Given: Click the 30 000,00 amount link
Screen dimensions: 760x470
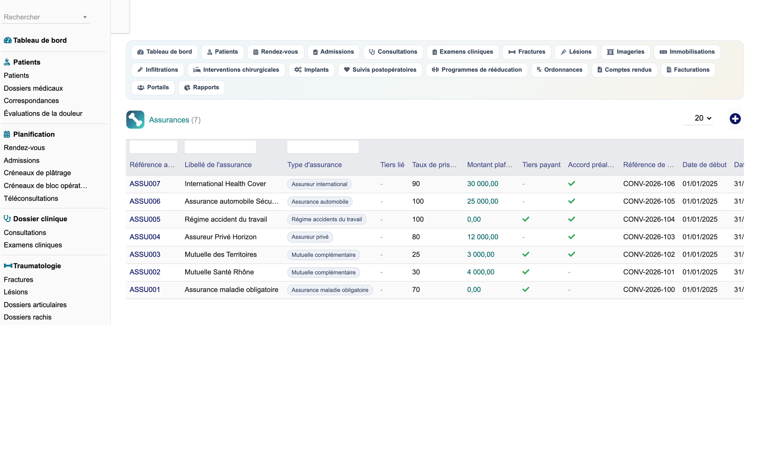Looking at the screenshot, I should [x=483, y=184].
